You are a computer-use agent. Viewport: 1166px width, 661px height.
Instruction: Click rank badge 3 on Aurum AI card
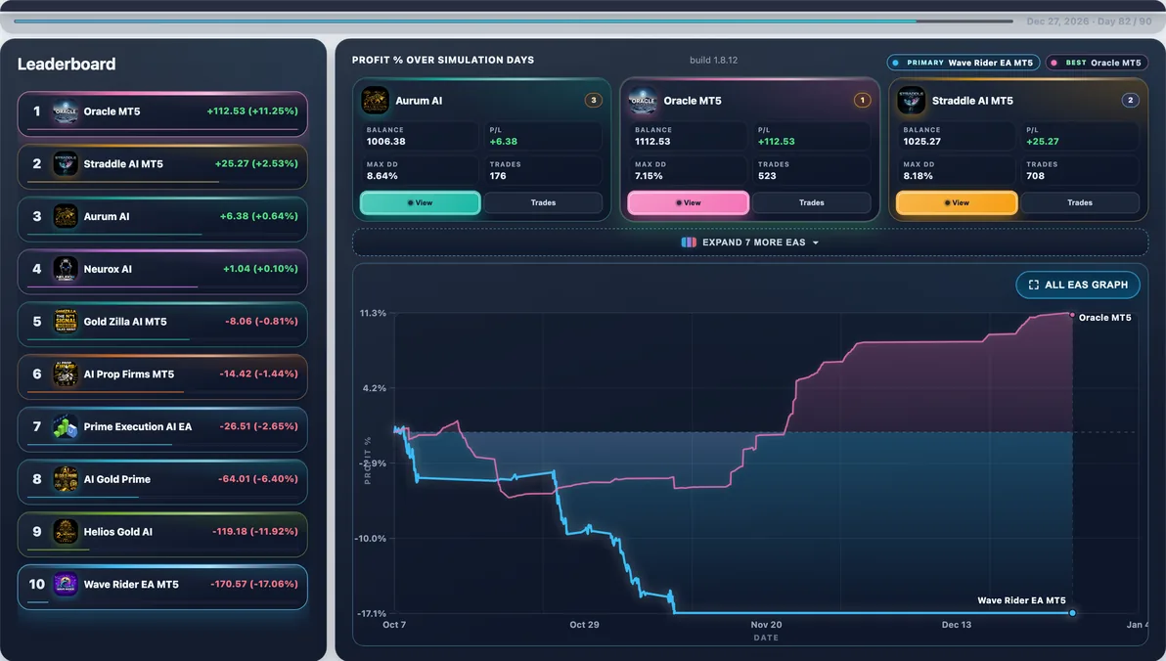(x=594, y=101)
